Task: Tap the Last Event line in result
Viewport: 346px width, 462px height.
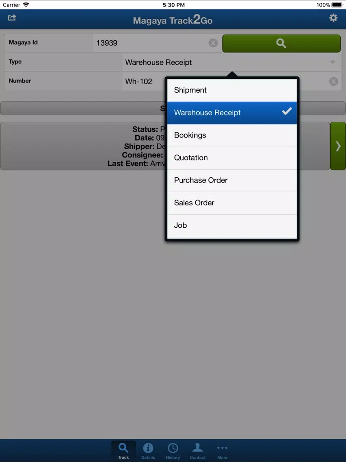Action: pos(136,163)
